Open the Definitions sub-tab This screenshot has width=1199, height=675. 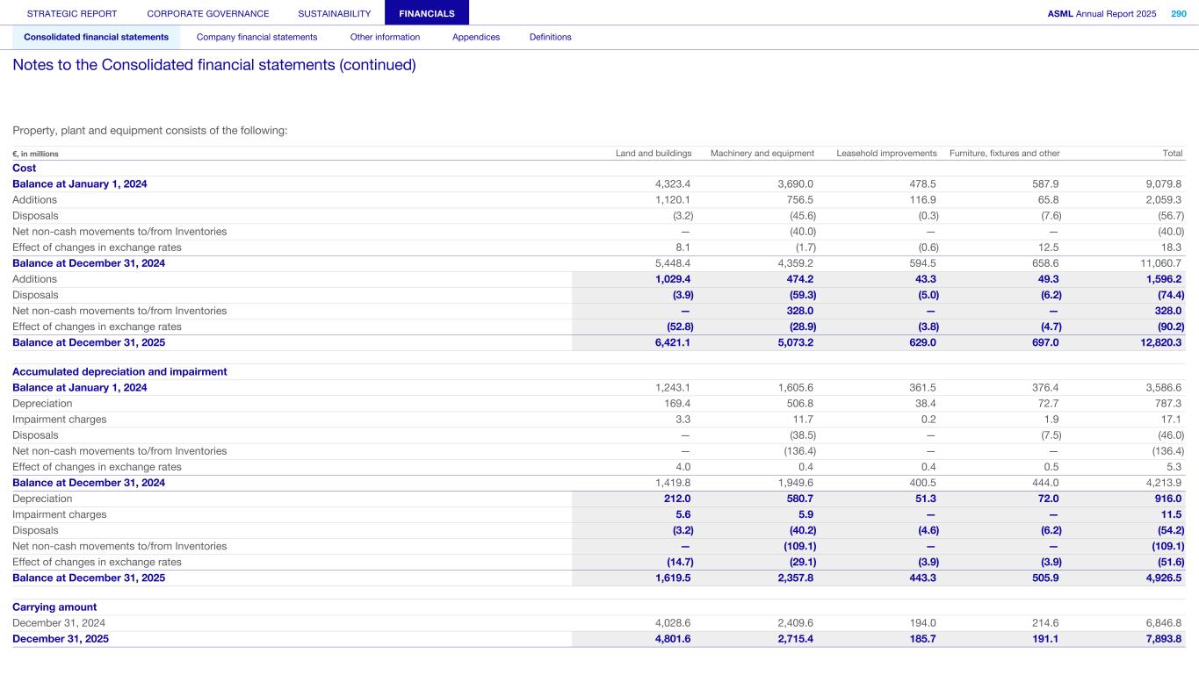pyautogui.click(x=550, y=37)
